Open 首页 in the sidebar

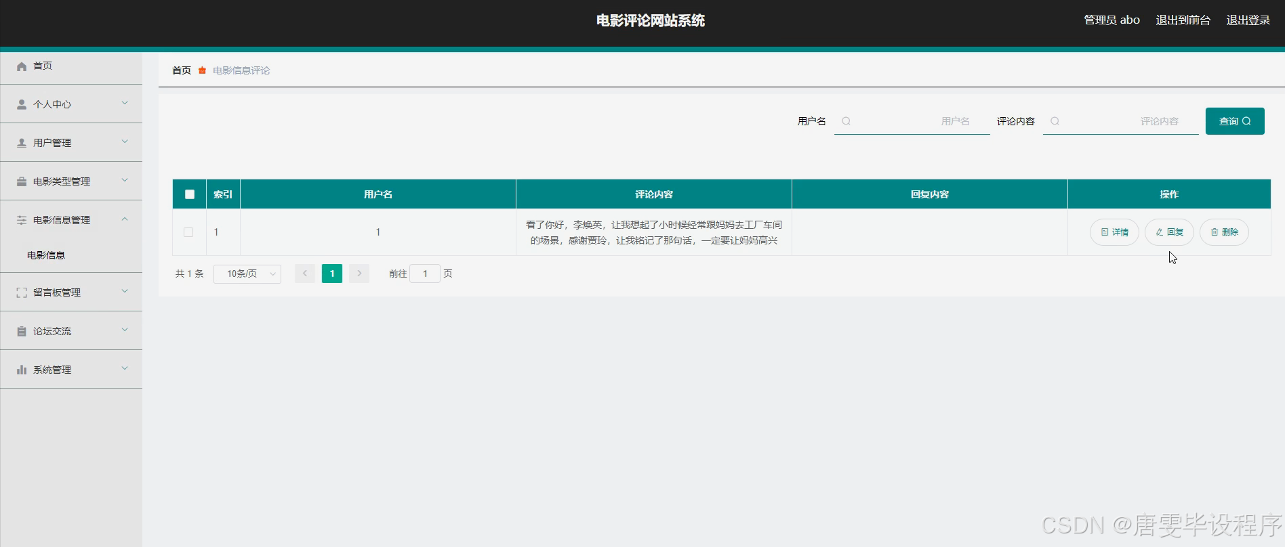click(x=71, y=66)
